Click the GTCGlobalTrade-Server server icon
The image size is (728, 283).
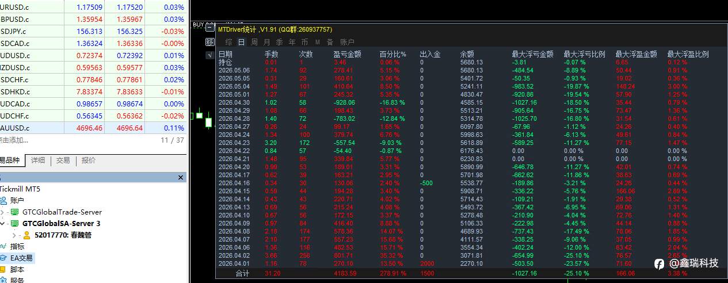click(x=14, y=212)
